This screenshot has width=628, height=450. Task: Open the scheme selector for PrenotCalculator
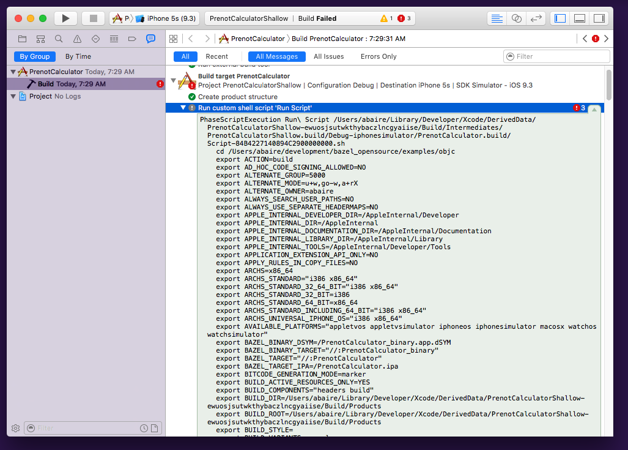click(x=121, y=18)
